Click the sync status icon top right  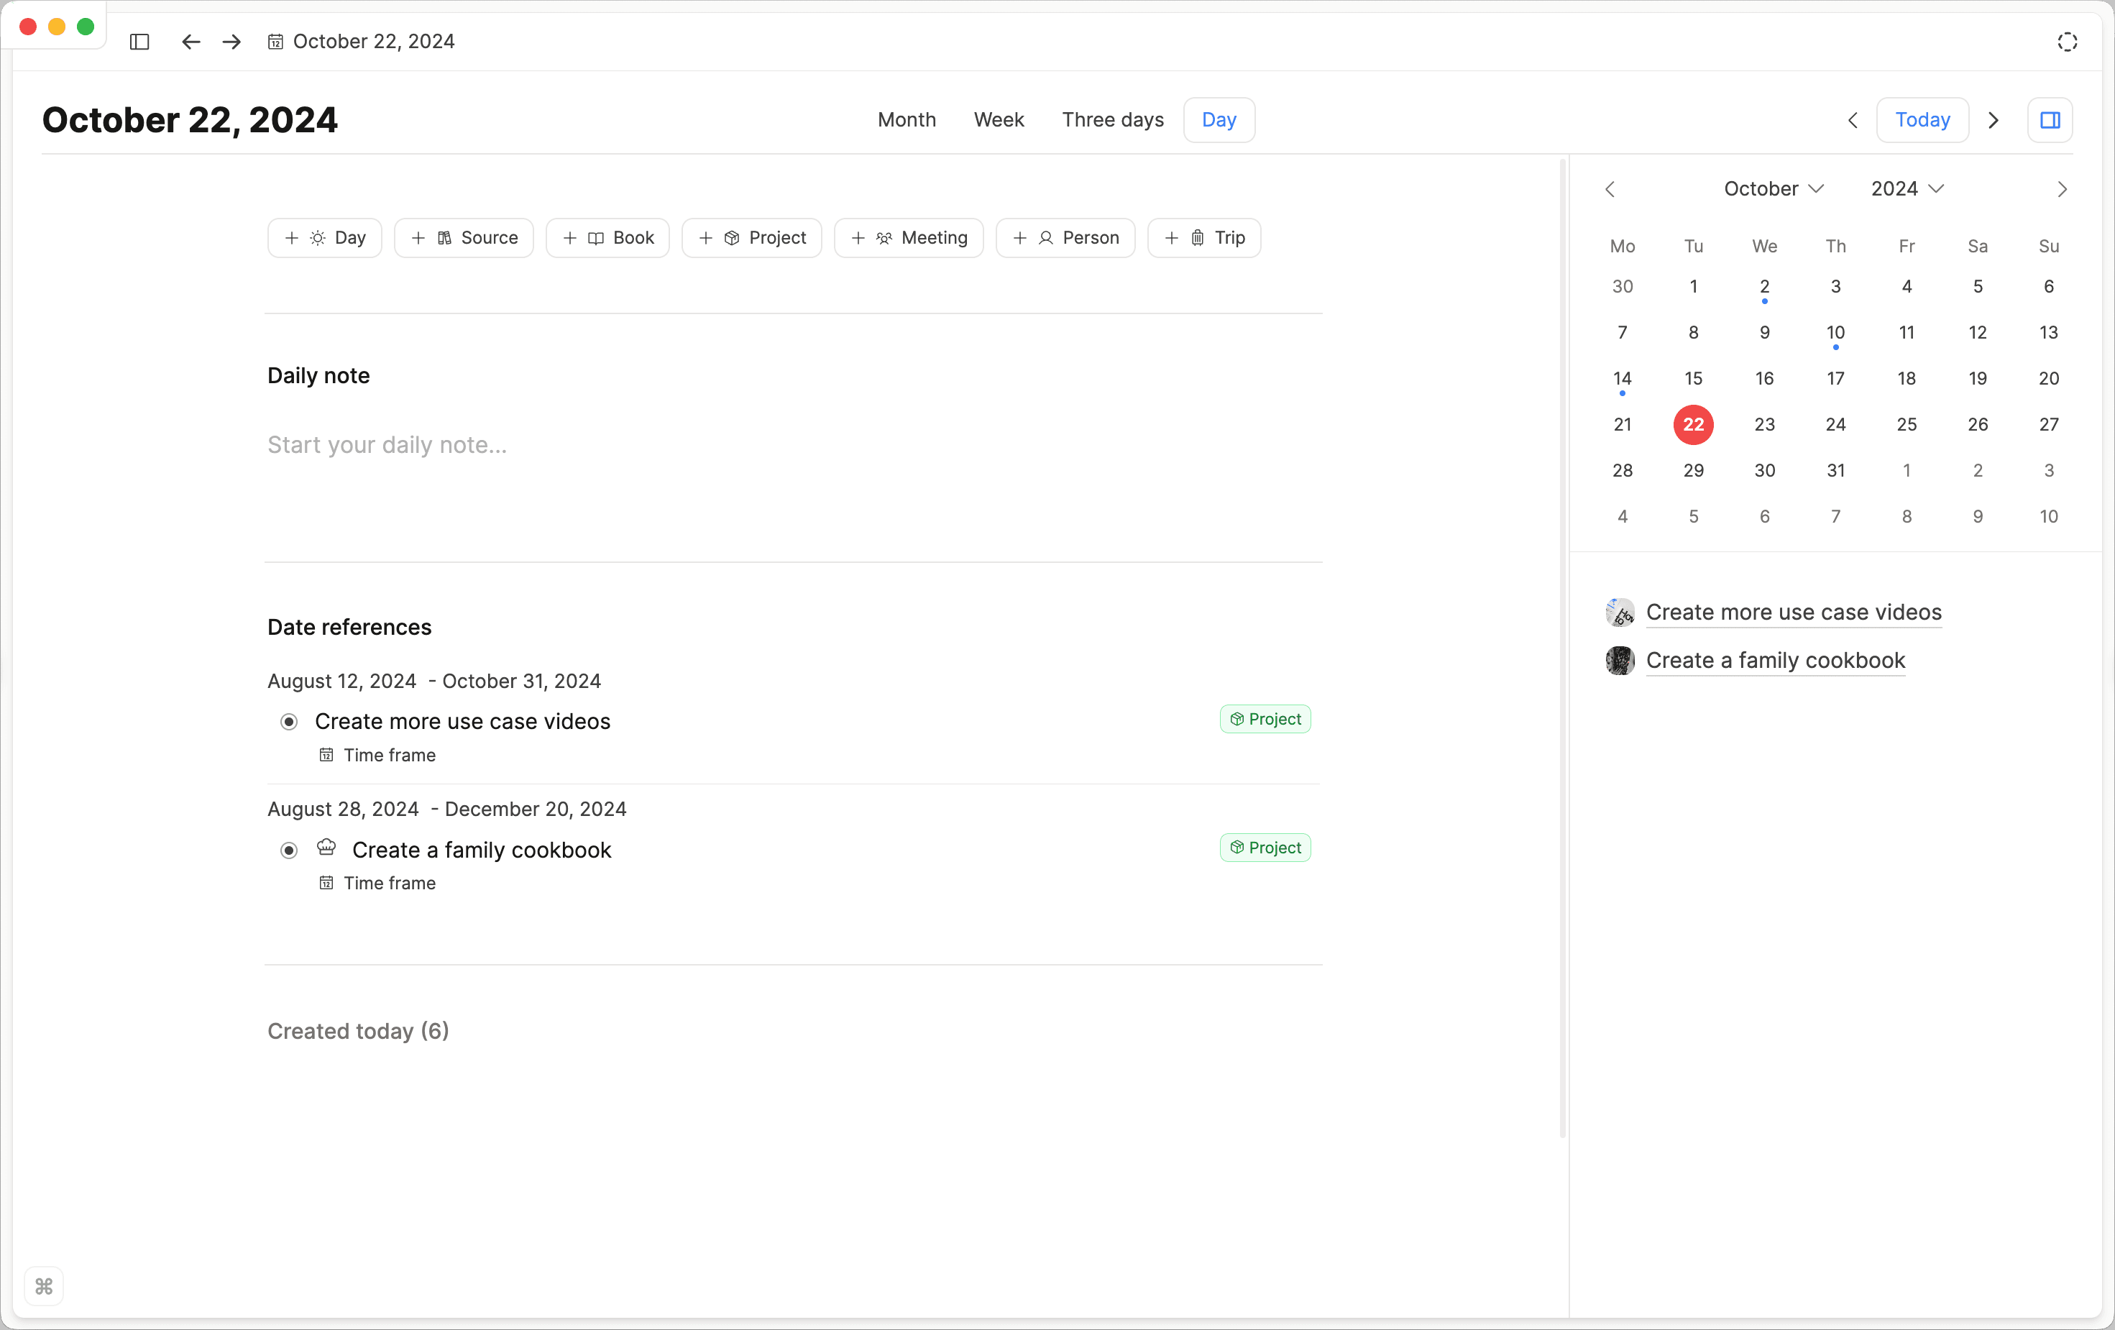click(x=2067, y=41)
